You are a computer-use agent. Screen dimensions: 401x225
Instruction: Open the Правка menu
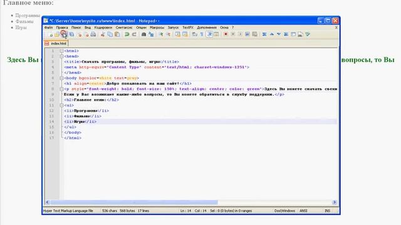pos(62,27)
